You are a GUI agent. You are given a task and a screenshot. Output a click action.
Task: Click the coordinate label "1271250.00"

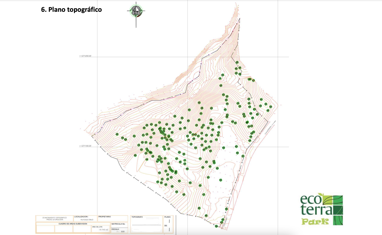86,56
